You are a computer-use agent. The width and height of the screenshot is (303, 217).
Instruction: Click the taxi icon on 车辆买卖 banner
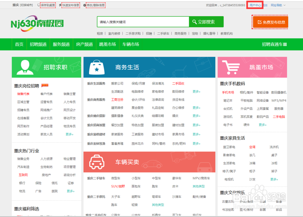[x=96, y=162]
